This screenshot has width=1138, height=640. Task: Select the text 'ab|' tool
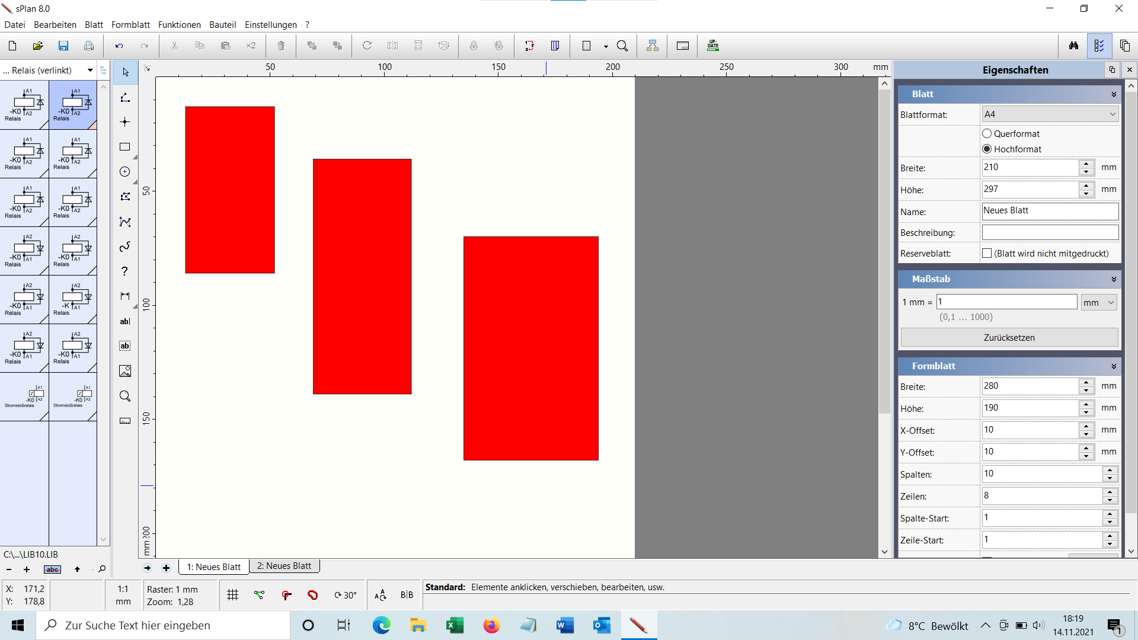125,321
